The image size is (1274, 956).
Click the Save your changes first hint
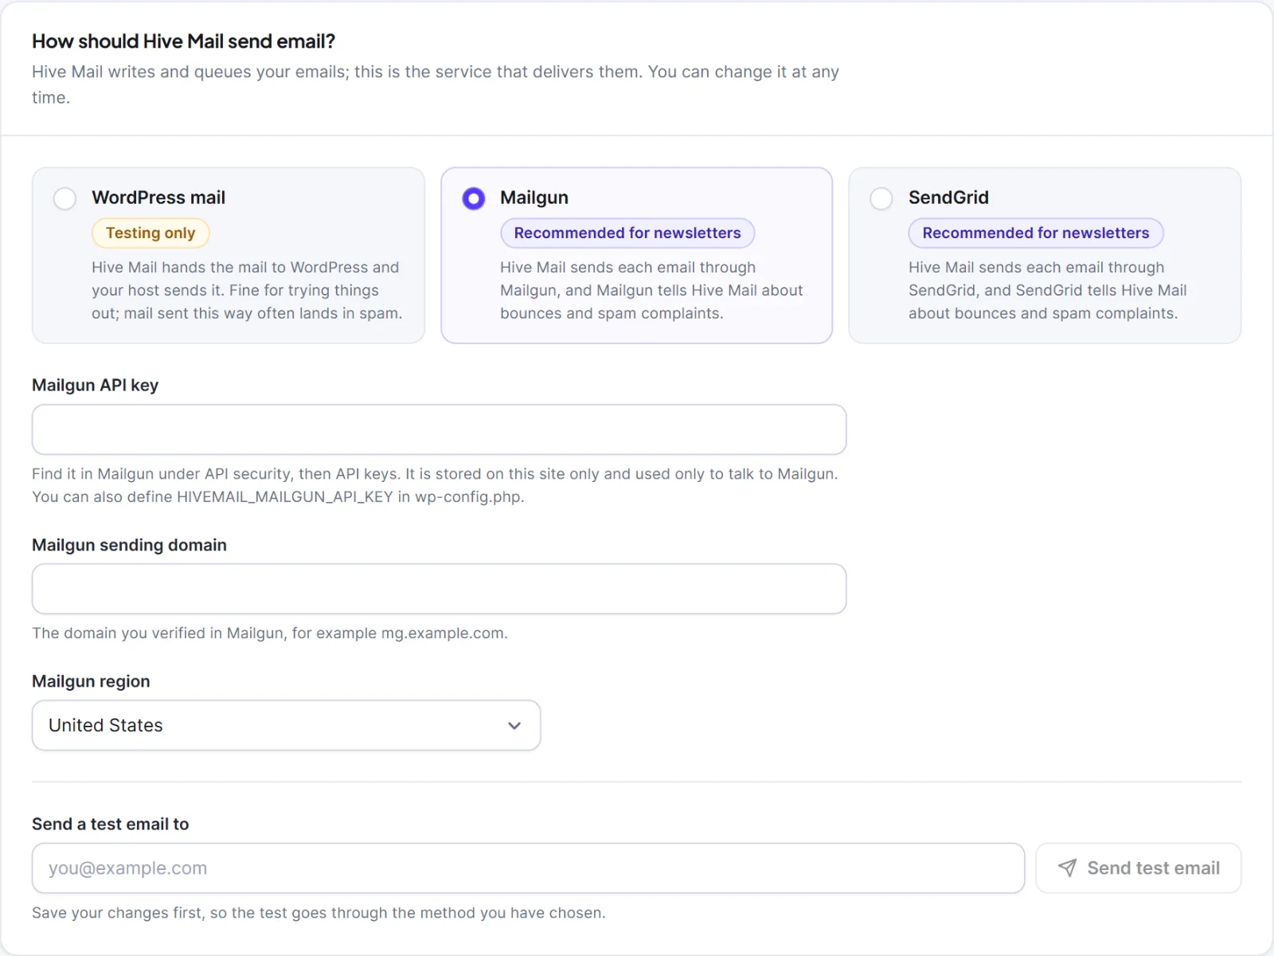click(x=318, y=913)
